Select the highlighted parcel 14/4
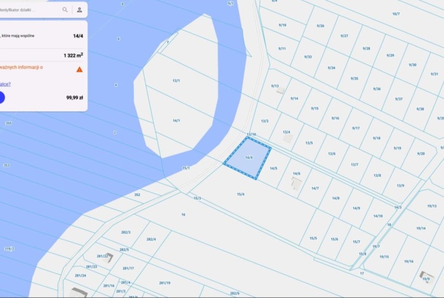The width and height of the screenshot is (444, 298). [248, 157]
